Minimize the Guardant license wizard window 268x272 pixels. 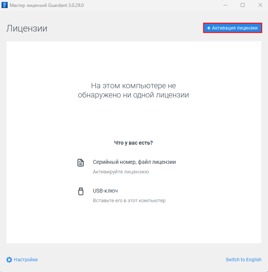225,5
